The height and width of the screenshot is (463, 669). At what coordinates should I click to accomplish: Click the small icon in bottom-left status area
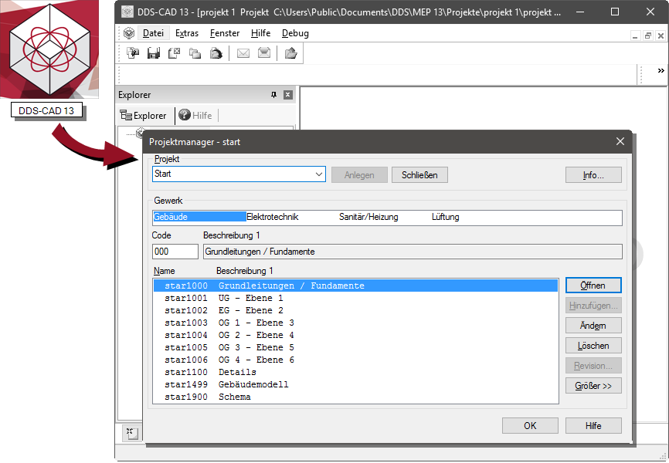point(130,433)
